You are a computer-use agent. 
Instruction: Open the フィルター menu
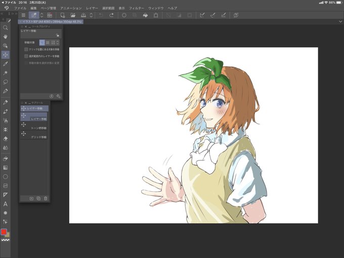tap(137, 8)
